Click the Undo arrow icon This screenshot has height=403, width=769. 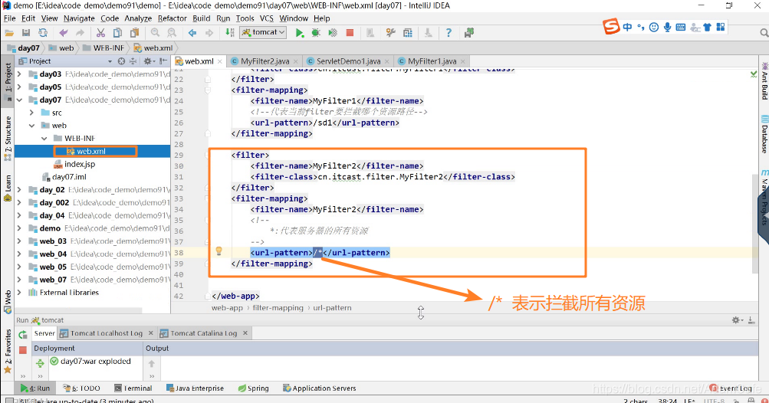coord(64,33)
